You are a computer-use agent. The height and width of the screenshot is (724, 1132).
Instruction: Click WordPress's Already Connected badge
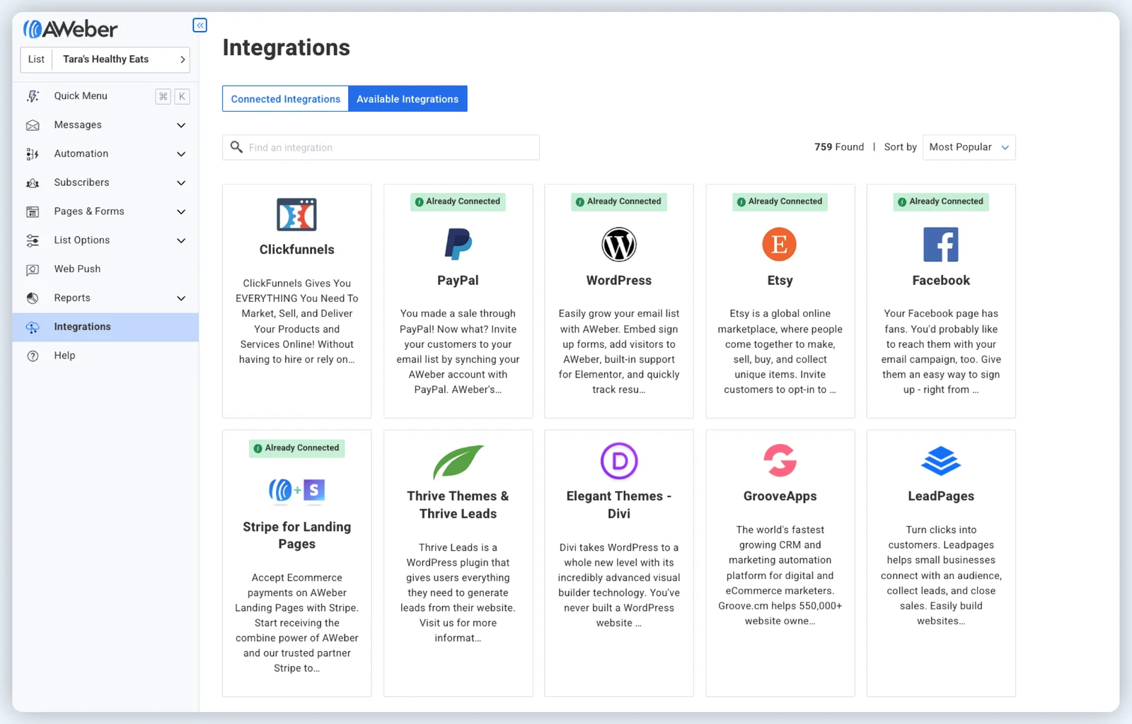pos(619,202)
